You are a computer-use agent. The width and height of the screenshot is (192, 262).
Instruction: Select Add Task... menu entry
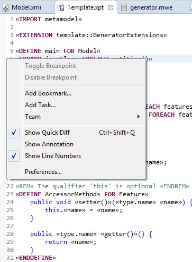point(40,105)
